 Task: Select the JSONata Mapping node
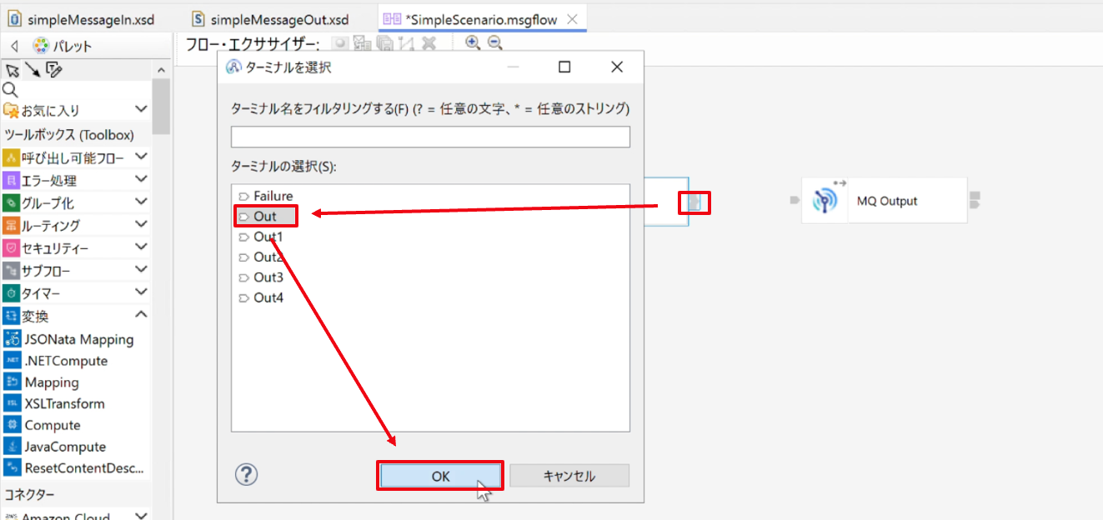click(x=69, y=339)
